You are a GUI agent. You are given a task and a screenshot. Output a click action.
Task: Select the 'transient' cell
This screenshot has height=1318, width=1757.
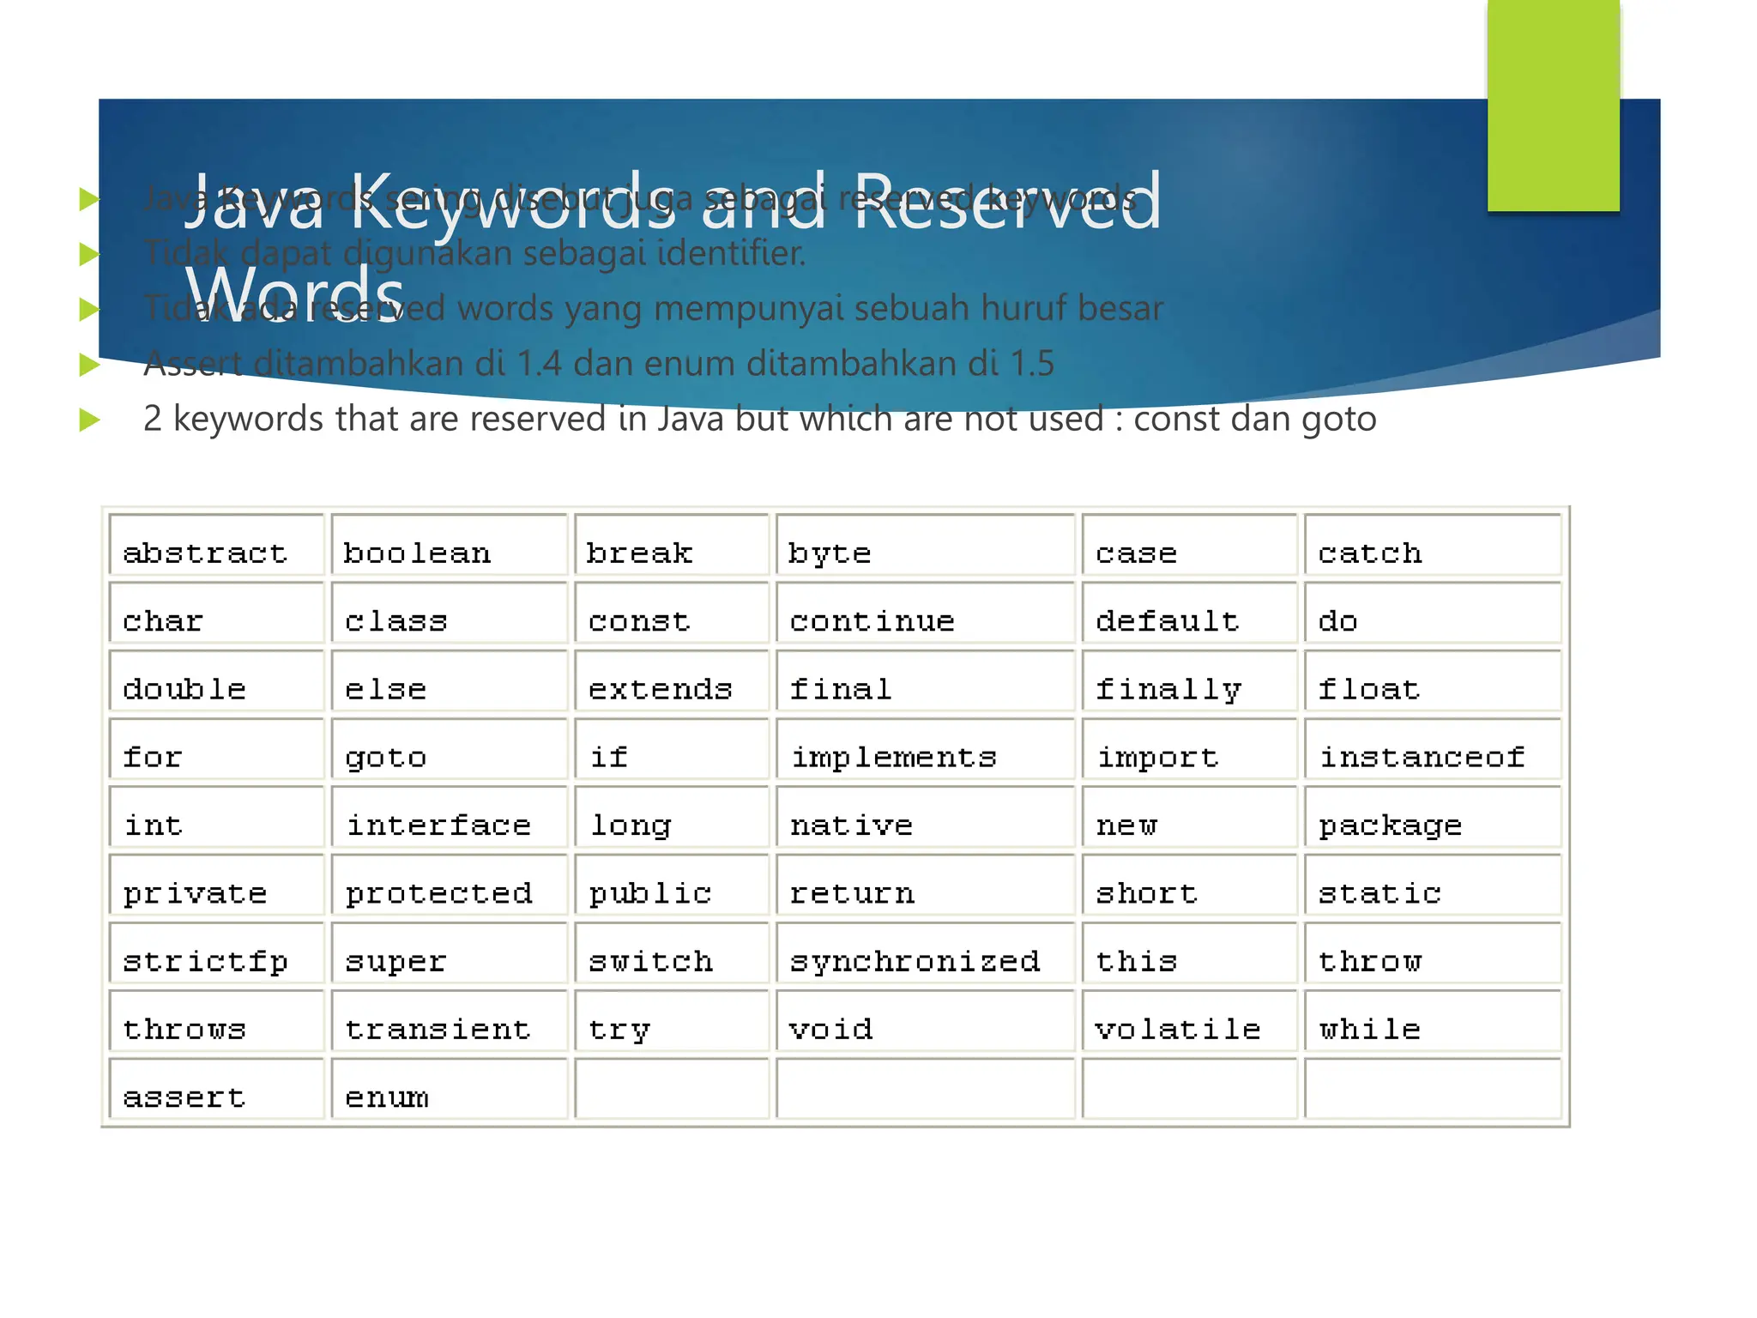[450, 1019]
